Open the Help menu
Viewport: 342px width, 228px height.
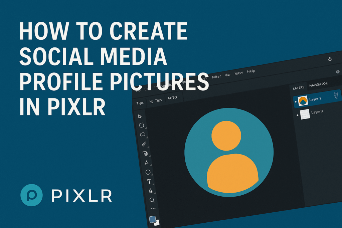(x=251, y=71)
